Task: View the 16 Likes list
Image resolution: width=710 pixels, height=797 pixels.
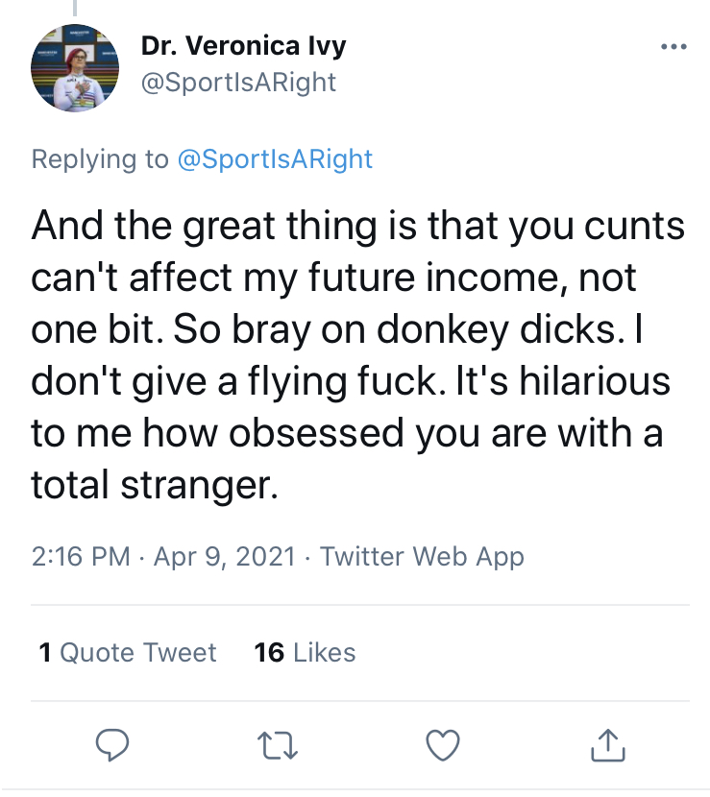Action: [305, 652]
